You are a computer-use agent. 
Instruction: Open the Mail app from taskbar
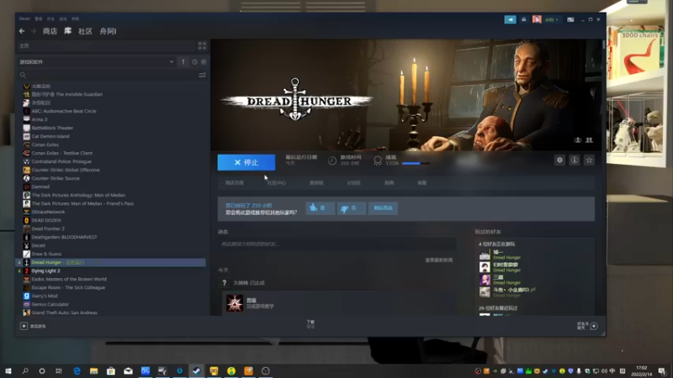[x=128, y=370]
